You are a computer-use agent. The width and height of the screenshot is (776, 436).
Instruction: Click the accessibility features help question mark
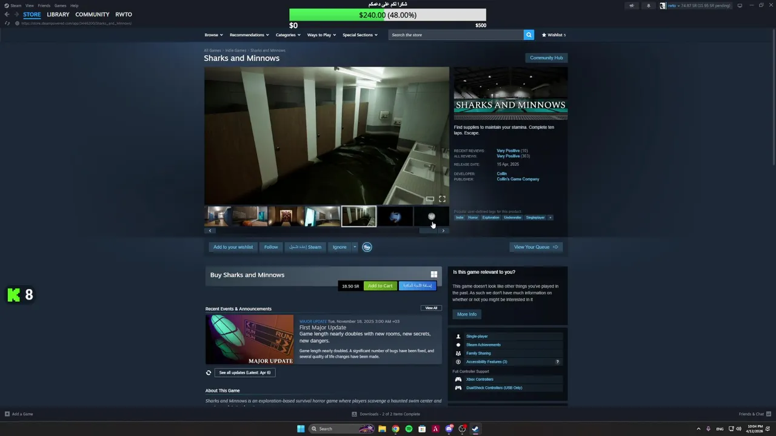pyautogui.click(x=558, y=362)
